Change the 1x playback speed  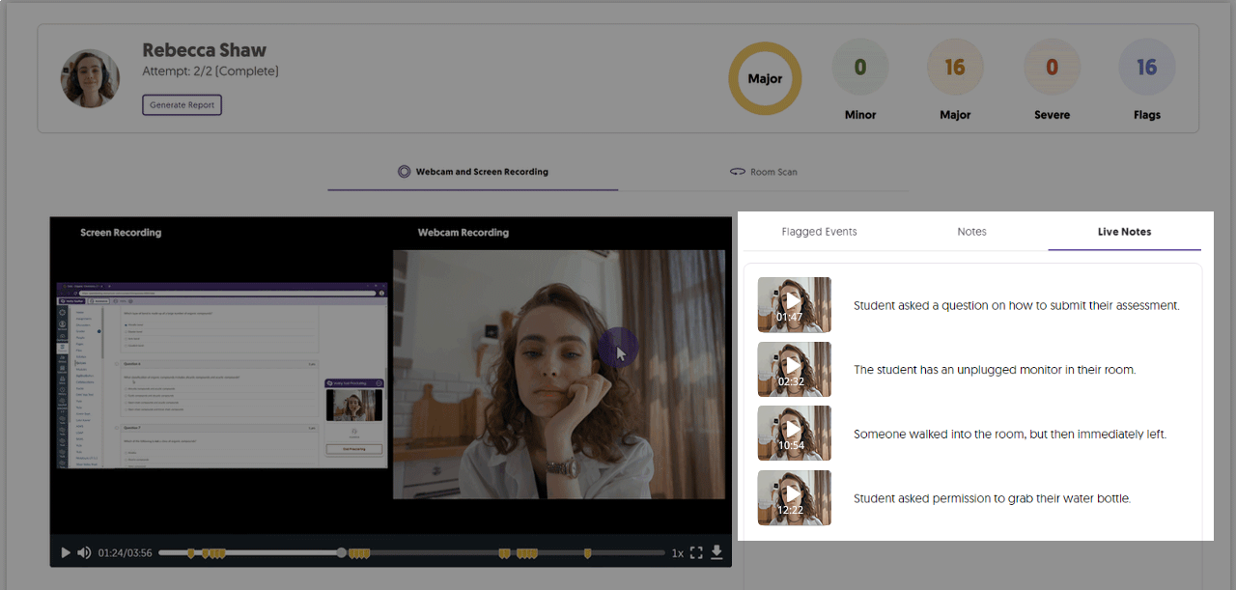[x=677, y=553]
